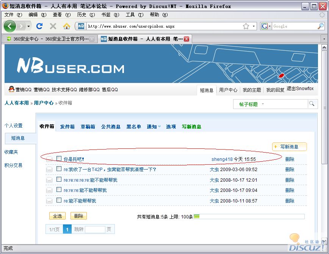This screenshot has height=254, width=329.
Task: Click the Google search magnifier icon
Action: pyautogui.click(x=321, y=26)
